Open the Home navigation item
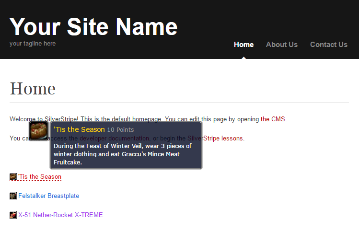This screenshot has height=232, width=359. tap(243, 45)
